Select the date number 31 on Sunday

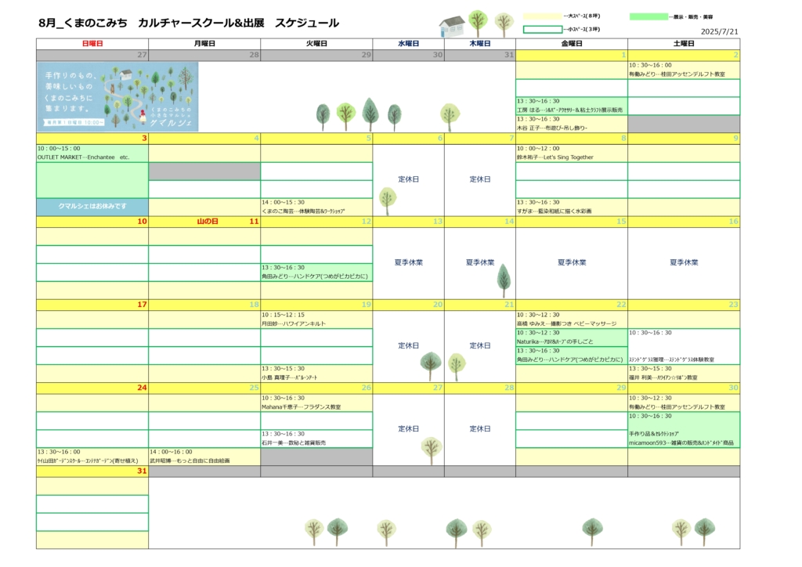[142, 471]
